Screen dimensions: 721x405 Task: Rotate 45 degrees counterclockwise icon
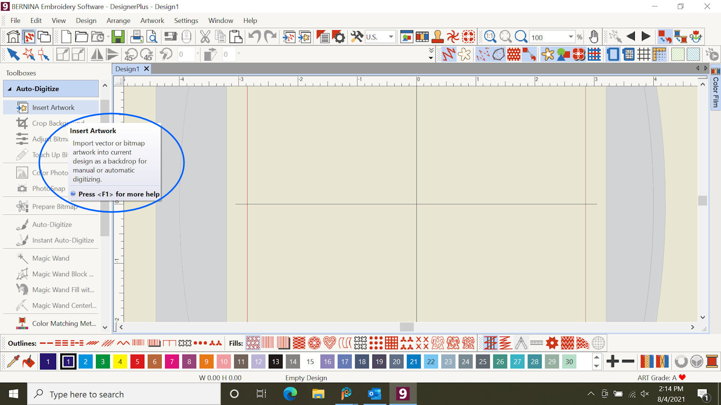coord(131,54)
